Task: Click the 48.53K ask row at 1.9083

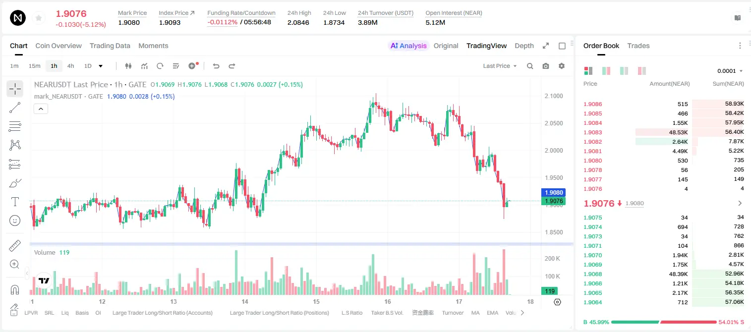Action: tap(663, 132)
